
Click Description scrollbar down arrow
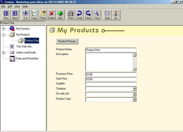(x=134, y=69)
